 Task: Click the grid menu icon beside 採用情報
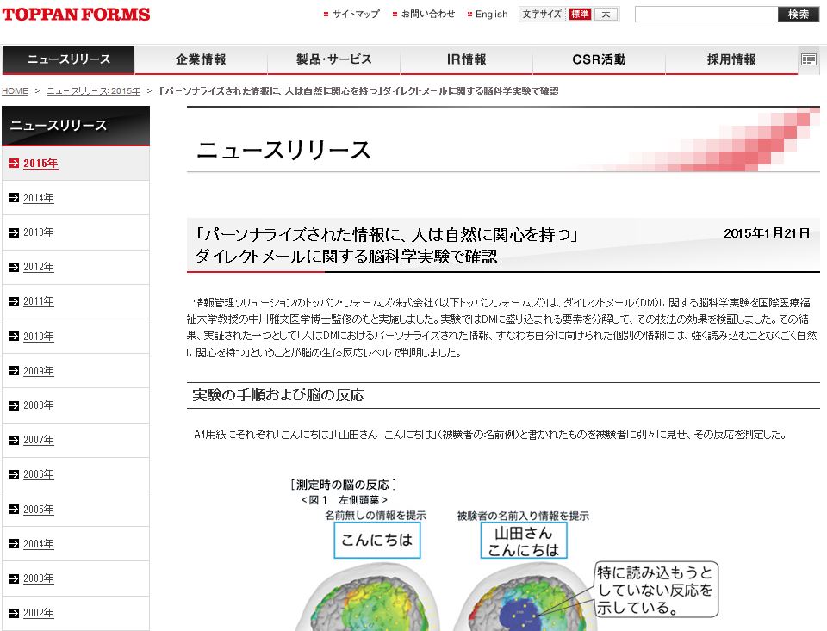coord(809,59)
